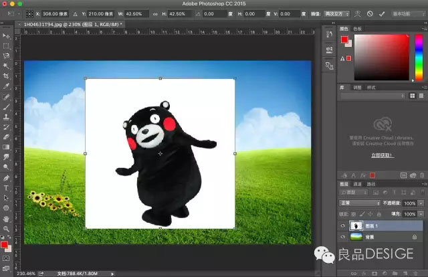Switch Libraries panel to grid view
The height and width of the screenshot is (277, 428).
coord(412,96)
